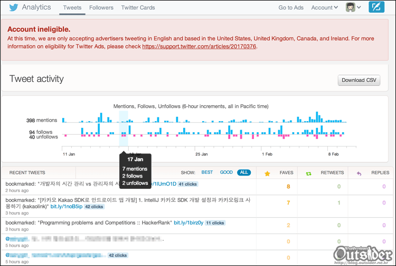
Task: Select the 1 Feb axis label
Action: [x=267, y=154]
